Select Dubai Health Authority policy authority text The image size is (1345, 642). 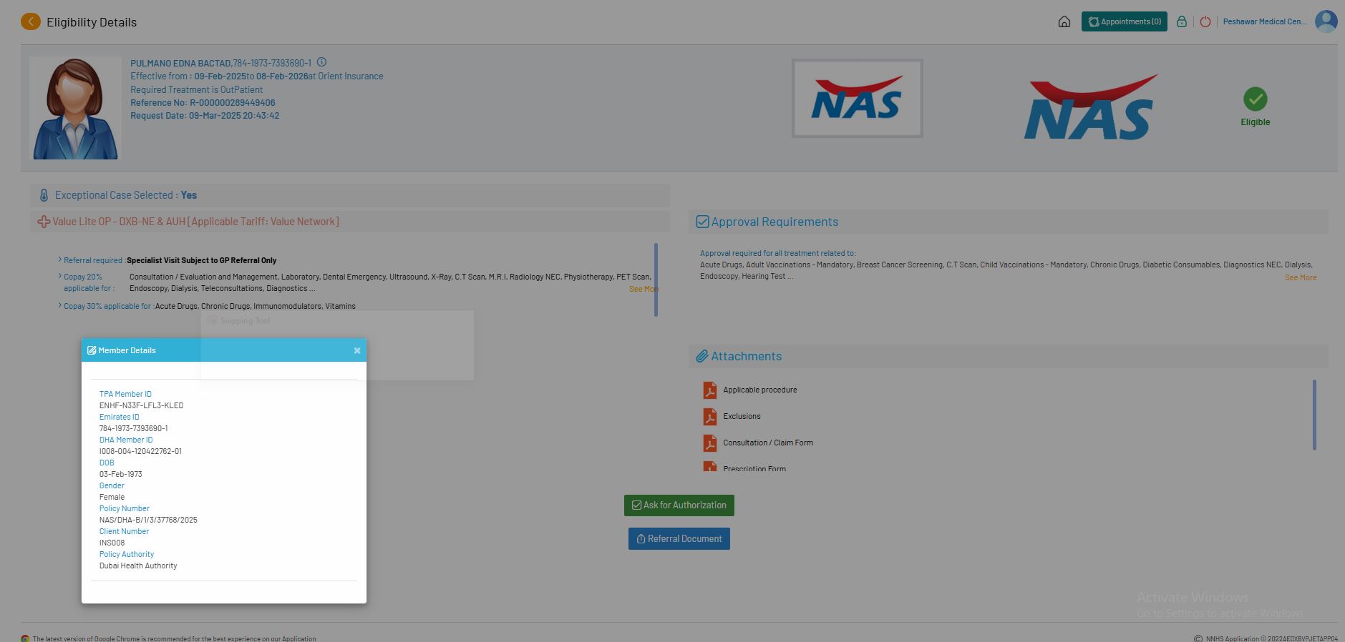(138, 566)
